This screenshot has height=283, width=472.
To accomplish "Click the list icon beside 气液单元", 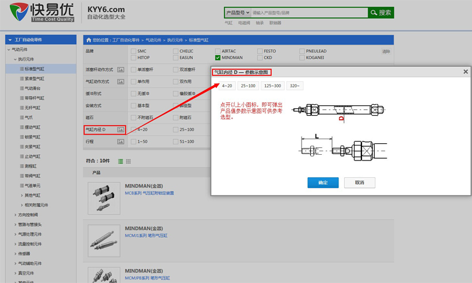I will tap(22, 186).
